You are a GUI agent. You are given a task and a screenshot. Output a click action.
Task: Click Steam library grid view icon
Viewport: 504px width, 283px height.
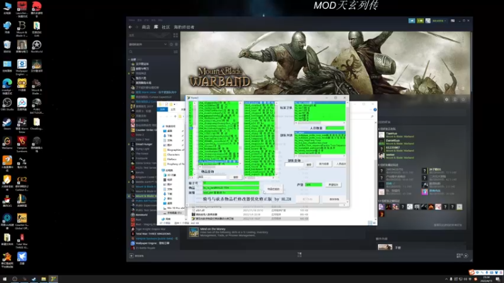click(x=176, y=35)
